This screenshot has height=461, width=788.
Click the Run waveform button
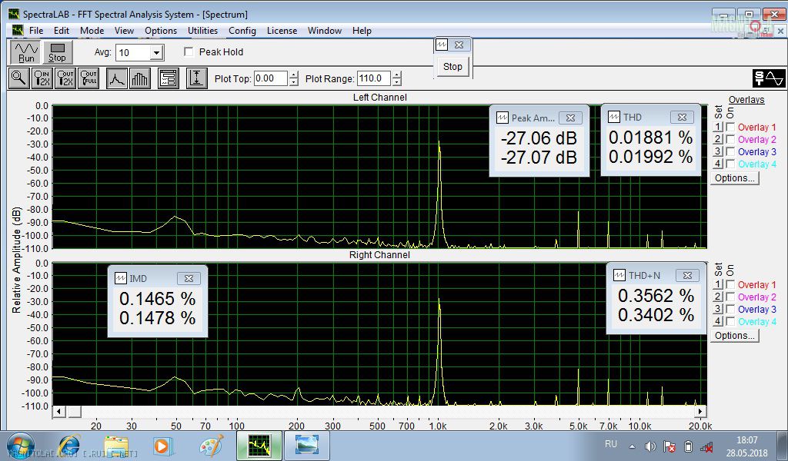[26, 52]
